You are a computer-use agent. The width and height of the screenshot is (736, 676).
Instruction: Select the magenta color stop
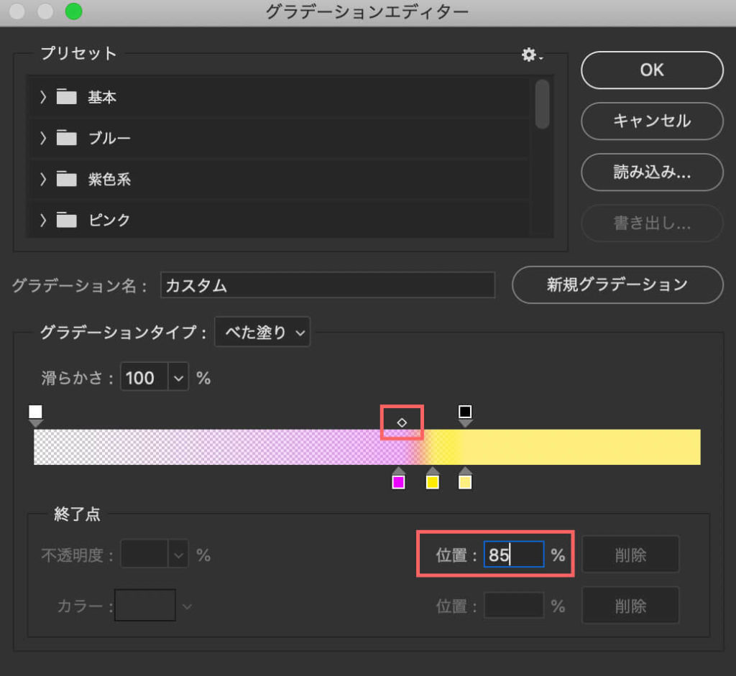click(398, 478)
